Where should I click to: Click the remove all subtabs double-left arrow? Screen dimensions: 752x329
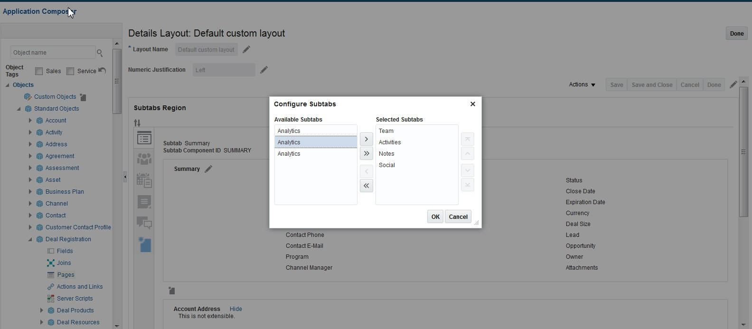(366, 186)
